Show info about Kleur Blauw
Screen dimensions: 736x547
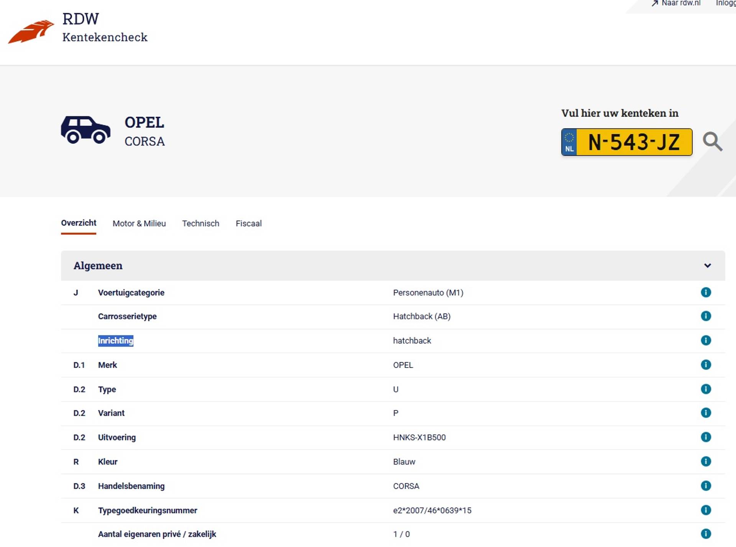point(706,462)
